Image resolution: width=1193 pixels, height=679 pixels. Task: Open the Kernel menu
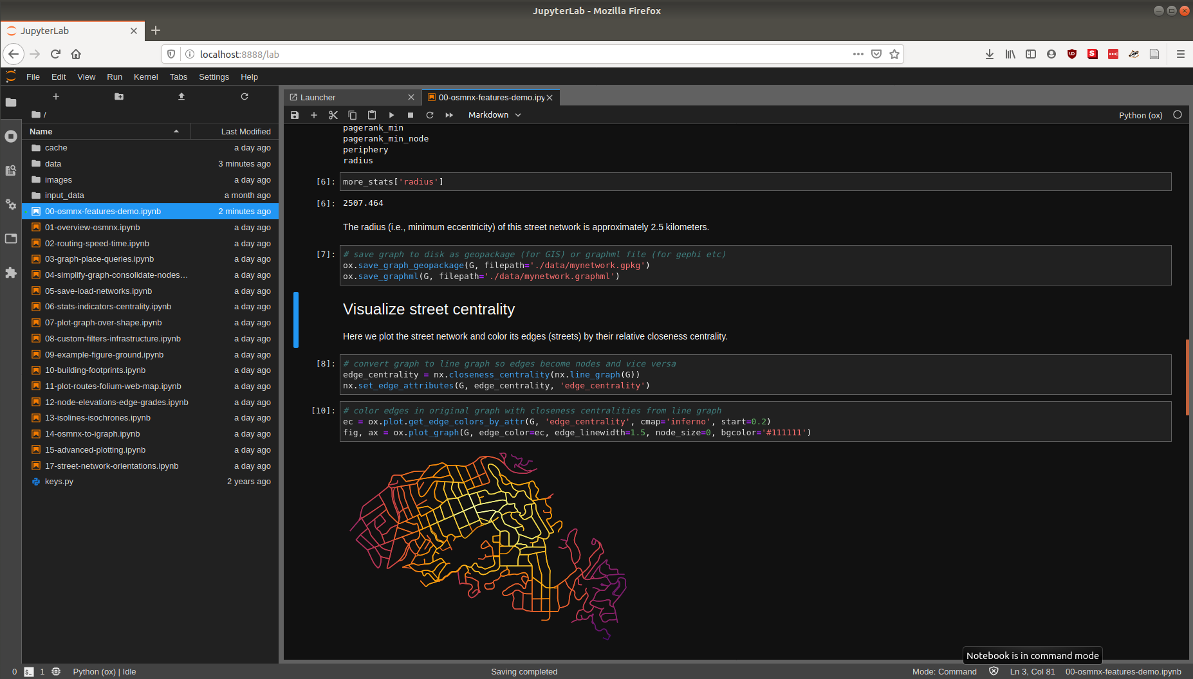point(145,77)
